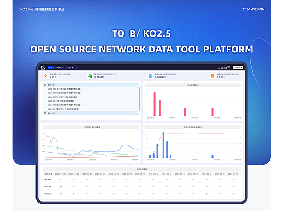Click table cell with value 20
This screenshot has width=284, height=213.
(61, 187)
